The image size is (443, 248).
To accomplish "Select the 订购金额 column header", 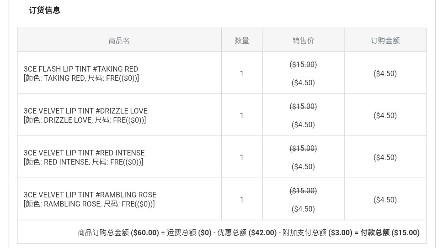I will [385, 41].
